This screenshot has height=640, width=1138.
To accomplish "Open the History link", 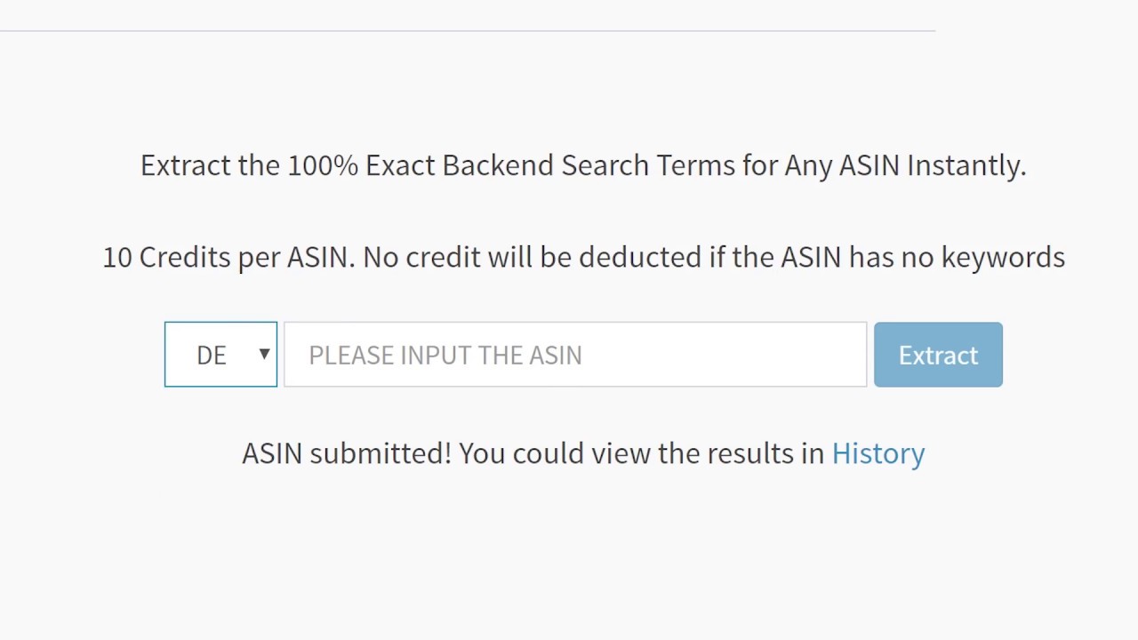I will [878, 453].
